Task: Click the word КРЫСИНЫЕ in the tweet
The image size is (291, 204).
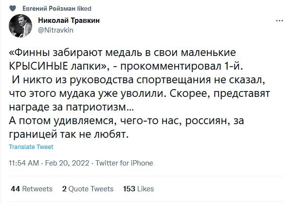Action: [38, 66]
